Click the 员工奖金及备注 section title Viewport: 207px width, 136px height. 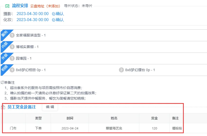[x=21, y=107]
